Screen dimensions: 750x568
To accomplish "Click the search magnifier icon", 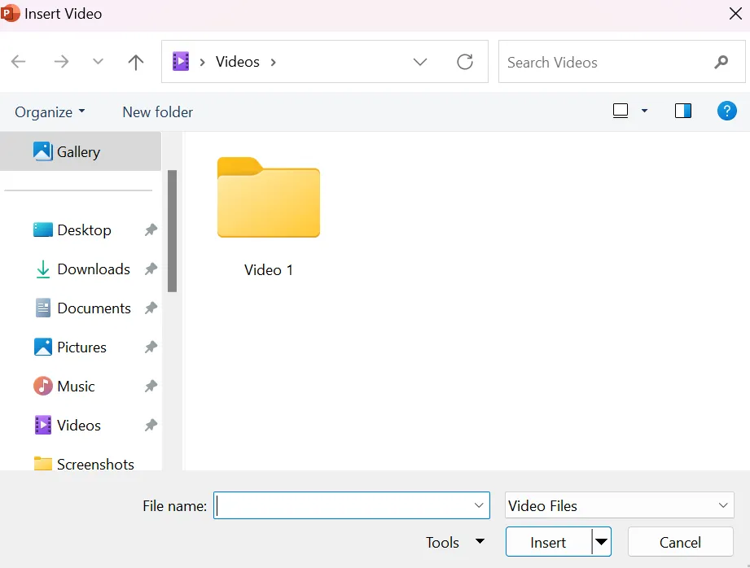I will (x=721, y=62).
